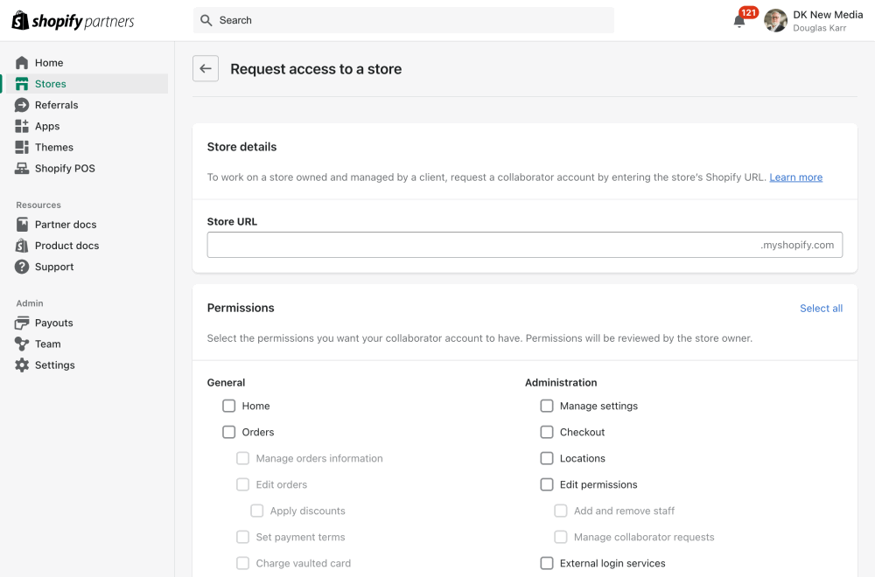Enable the Checkout permission checkbox
Screen dimensions: 875x577
click(x=547, y=432)
